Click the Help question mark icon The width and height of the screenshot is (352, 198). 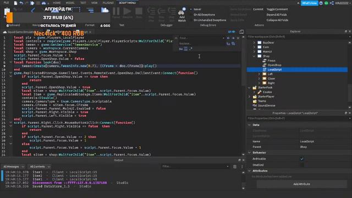click(321, 3)
